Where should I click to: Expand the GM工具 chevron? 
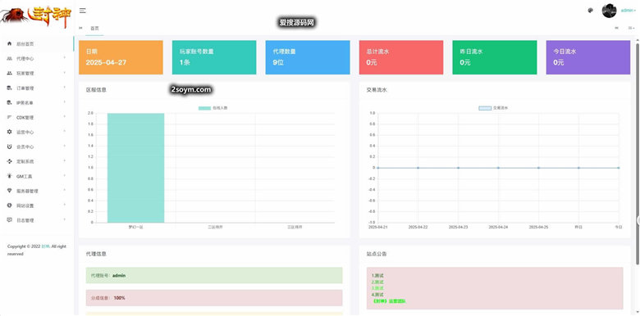(x=65, y=176)
